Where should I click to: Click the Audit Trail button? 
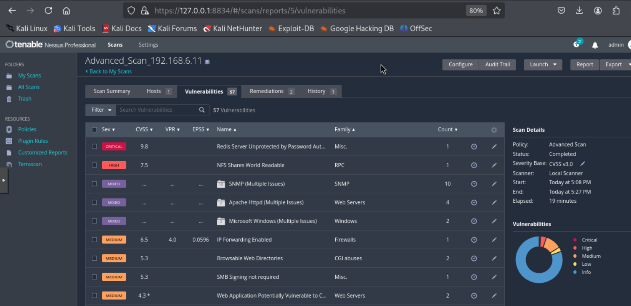(497, 65)
